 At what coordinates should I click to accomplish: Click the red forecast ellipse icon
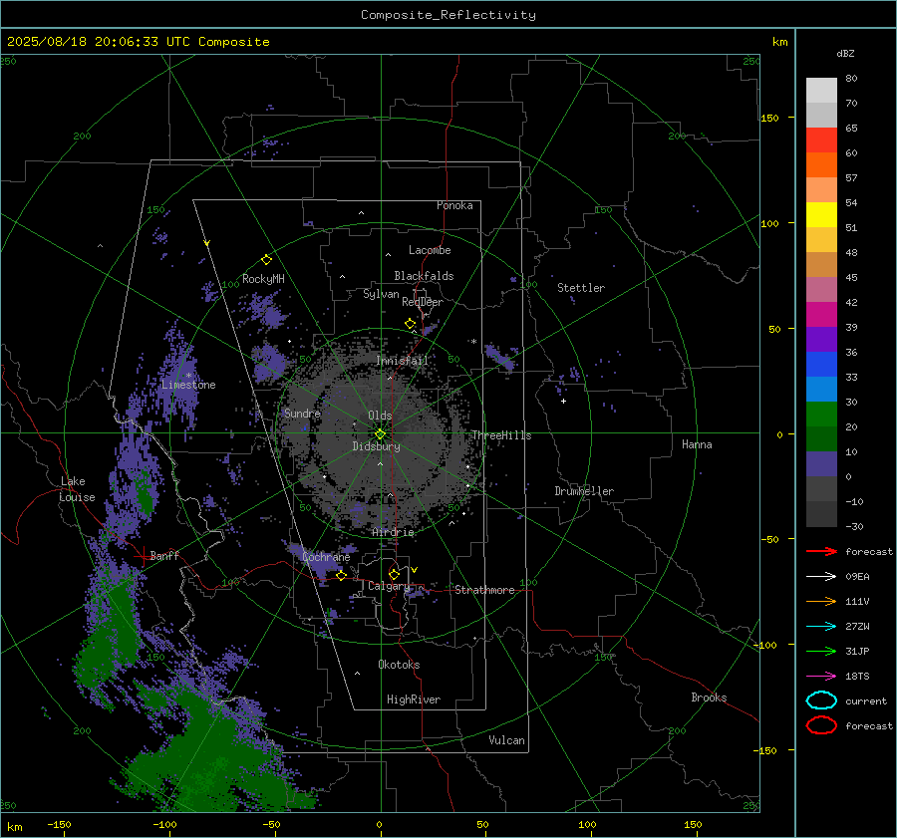coord(821,725)
